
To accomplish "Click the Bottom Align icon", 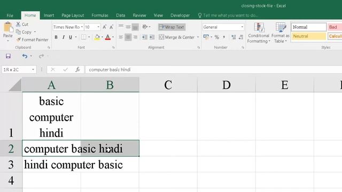I will tap(135, 27).
